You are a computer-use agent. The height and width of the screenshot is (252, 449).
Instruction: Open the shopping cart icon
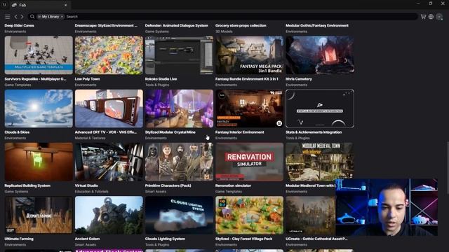click(x=423, y=17)
